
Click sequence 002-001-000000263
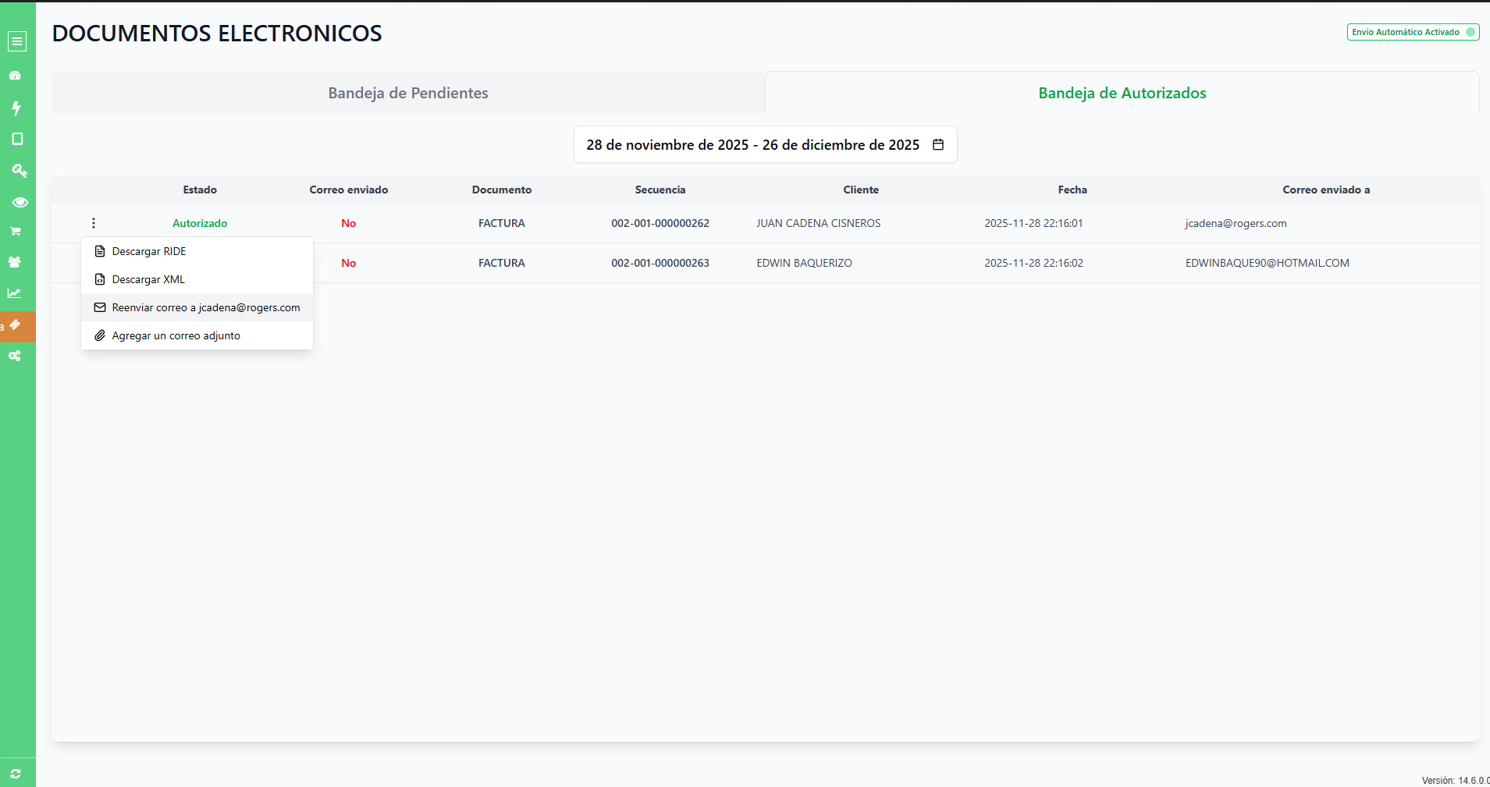click(660, 263)
